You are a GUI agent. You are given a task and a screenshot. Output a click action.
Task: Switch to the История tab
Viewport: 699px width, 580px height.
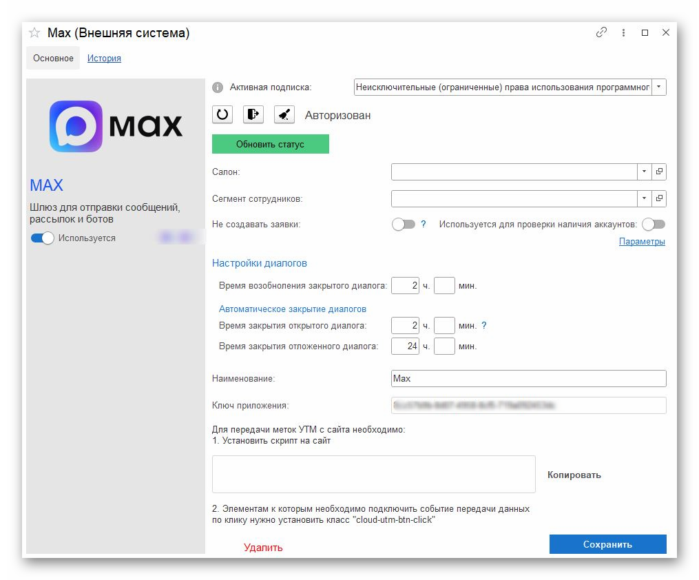104,59
